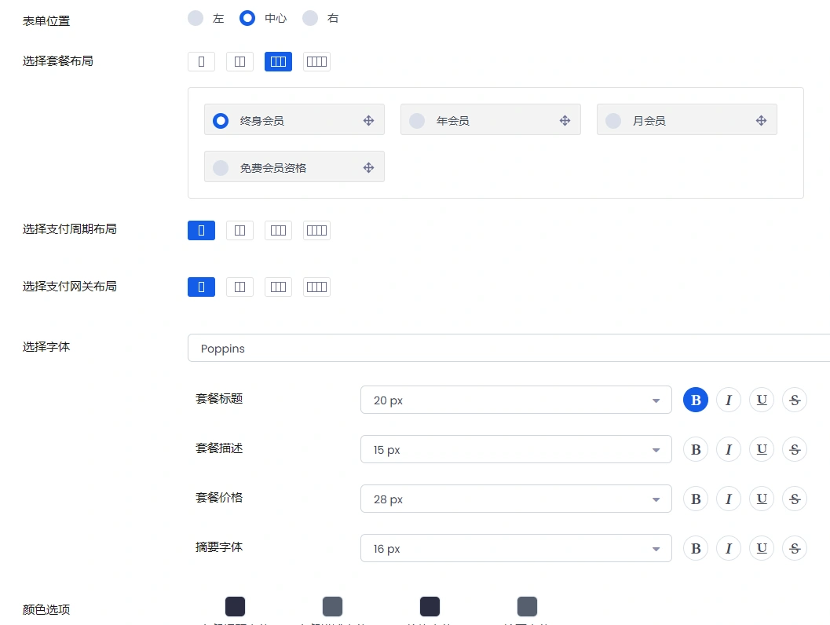
Task: Click the 终身会员 plan card
Action: (294, 120)
